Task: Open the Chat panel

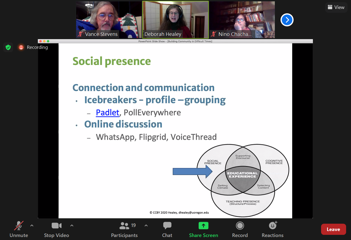Action: click(167, 229)
